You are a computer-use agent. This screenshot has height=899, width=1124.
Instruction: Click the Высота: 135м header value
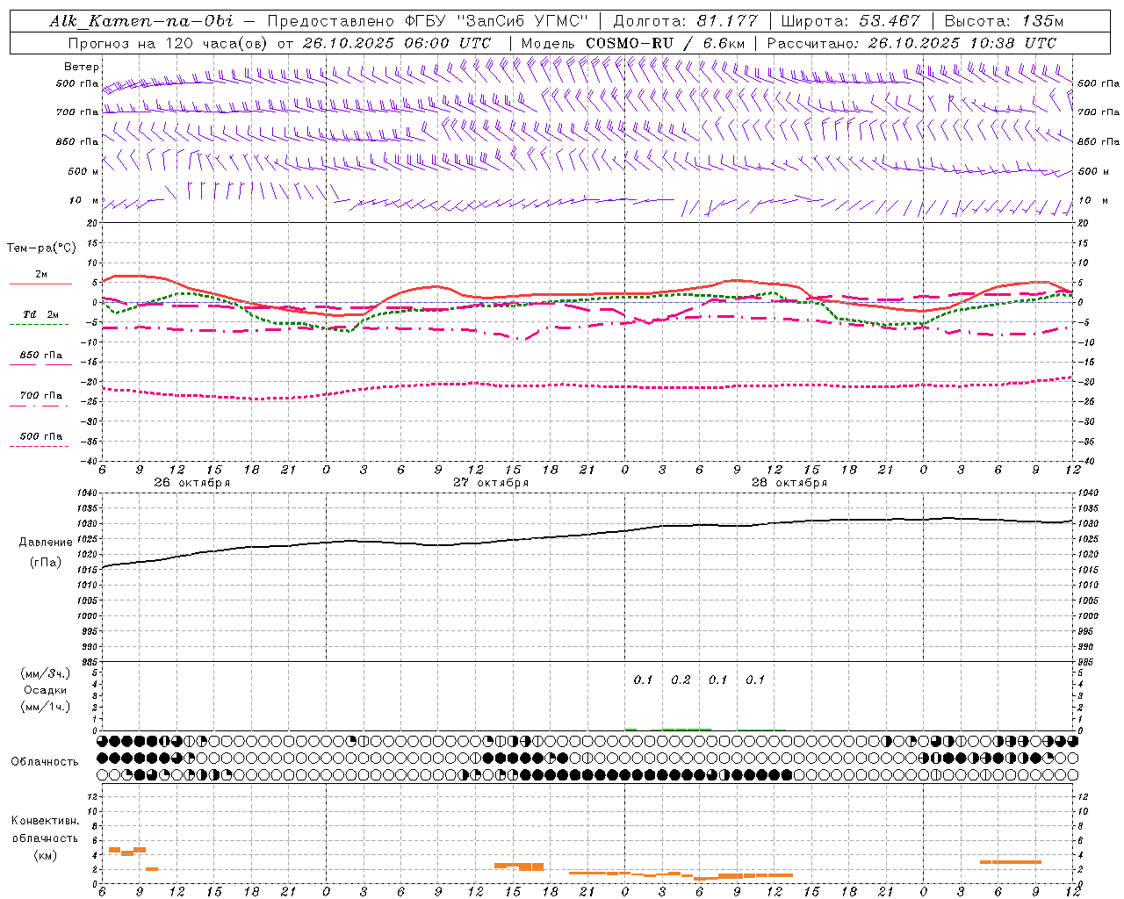click(1004, 21)
